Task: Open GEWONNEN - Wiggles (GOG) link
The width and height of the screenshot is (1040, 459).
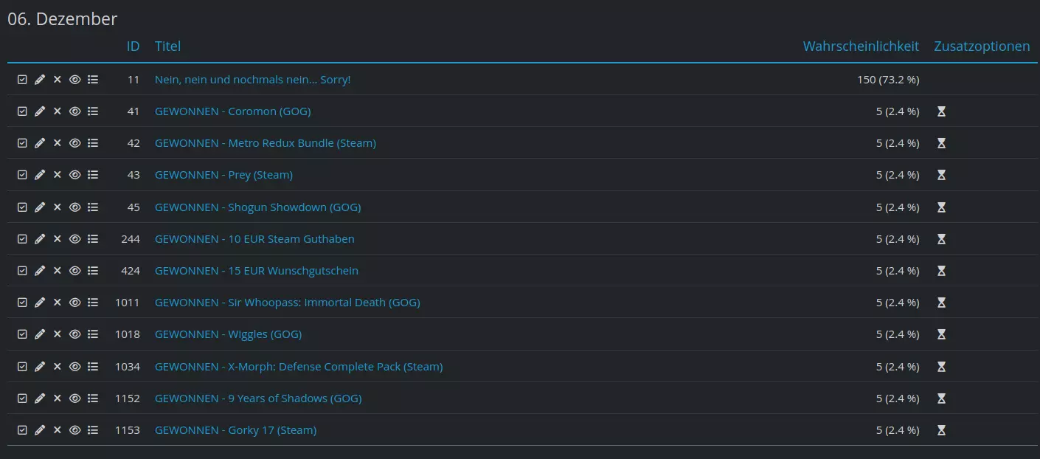Action: click(228, 334)
